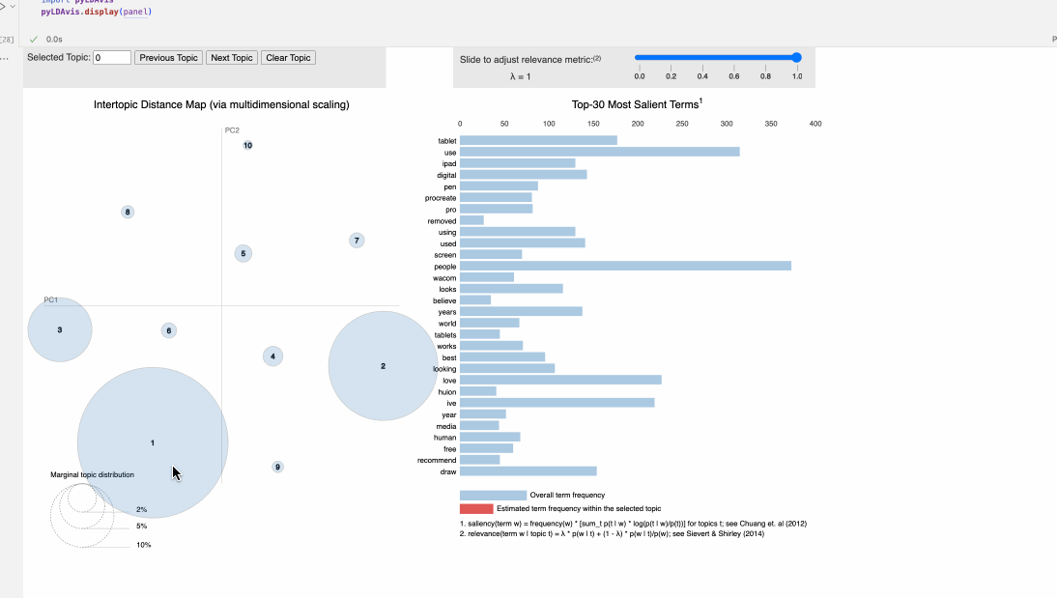Click the bar for term 'pen'
This screenshot has height=598, width=1057.
click(499, 186)
